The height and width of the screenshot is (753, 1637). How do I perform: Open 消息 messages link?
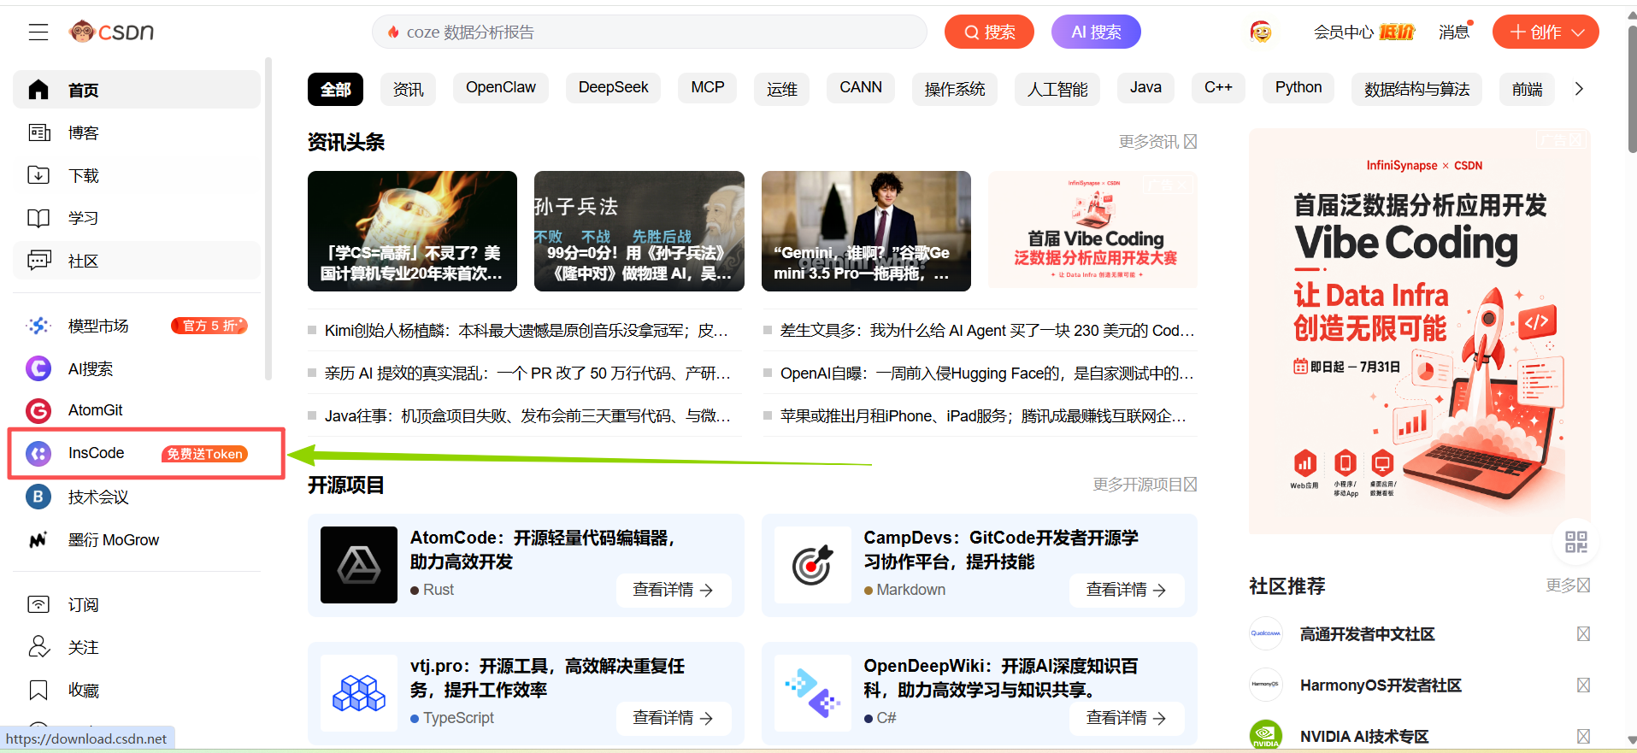1454,32
